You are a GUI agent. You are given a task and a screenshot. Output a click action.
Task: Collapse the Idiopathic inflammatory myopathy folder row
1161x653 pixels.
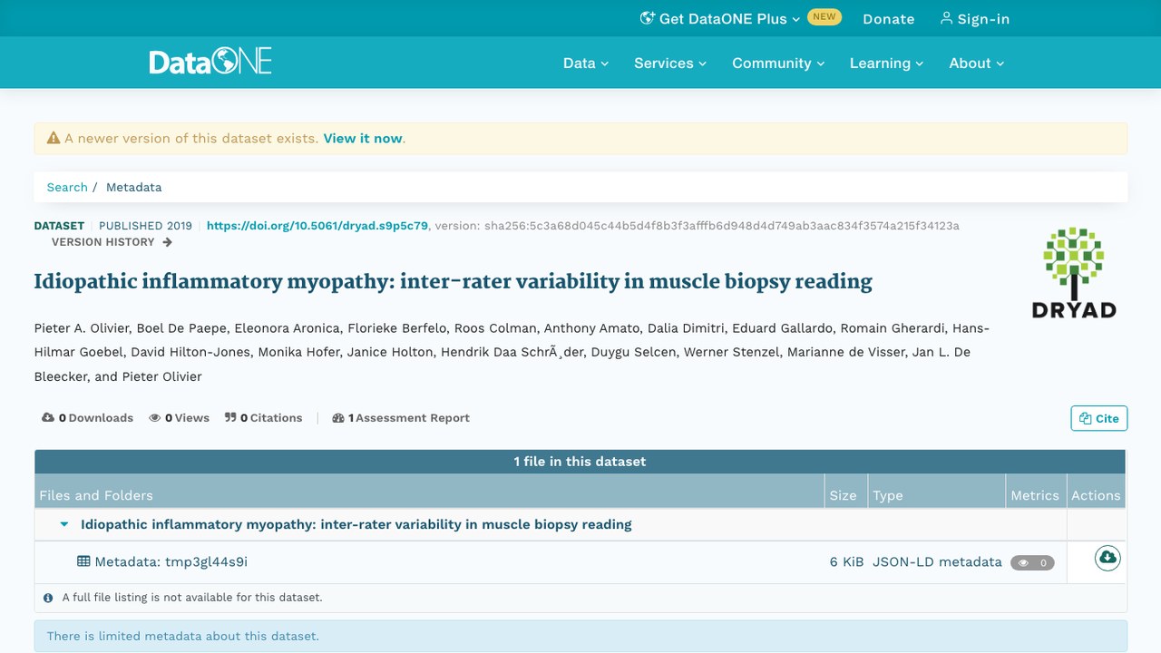64,524
